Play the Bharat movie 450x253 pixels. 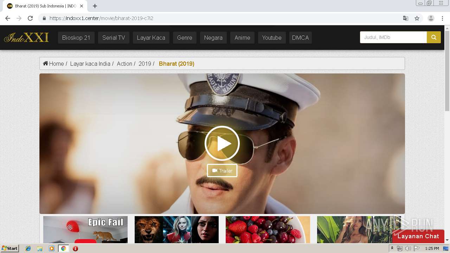(222, 143)
